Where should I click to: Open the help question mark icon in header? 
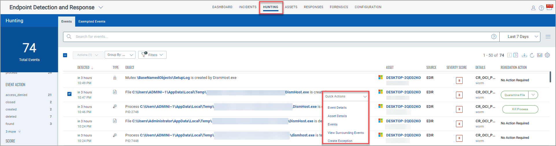541,8
